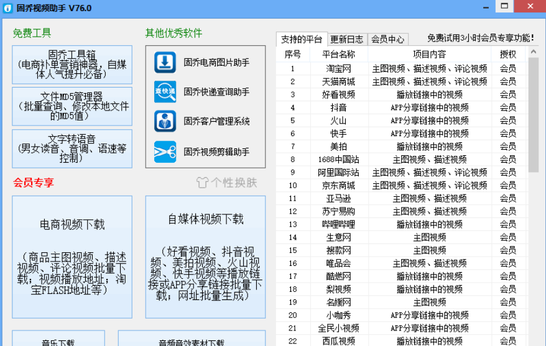
Task: Open 固乔电商图片助手 link
Action: [x=216, y=63]
